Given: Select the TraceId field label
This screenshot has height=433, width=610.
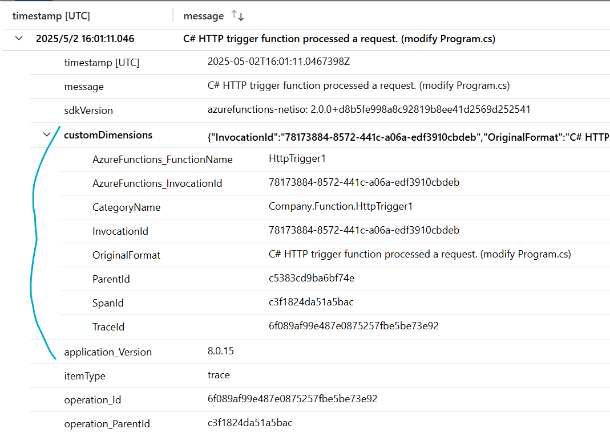Looking at the screenshot, I should (x=108, y=327).
